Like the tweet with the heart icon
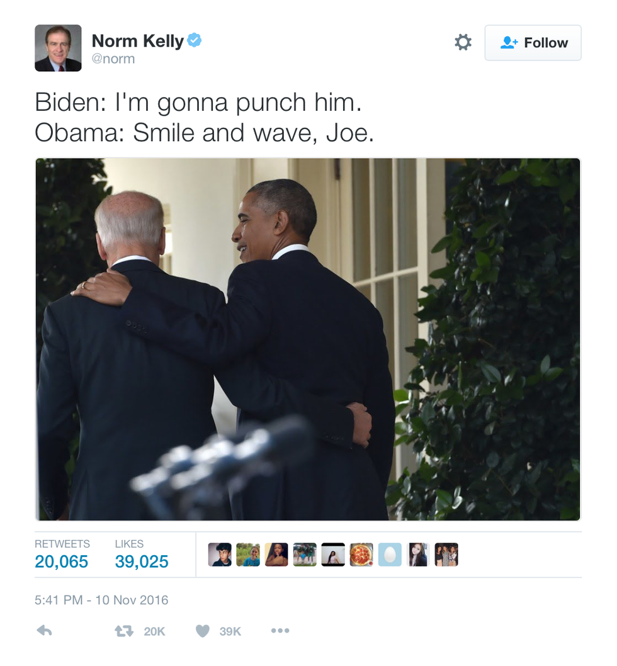The width and height of the screenshot is (617, 666). 202,631
